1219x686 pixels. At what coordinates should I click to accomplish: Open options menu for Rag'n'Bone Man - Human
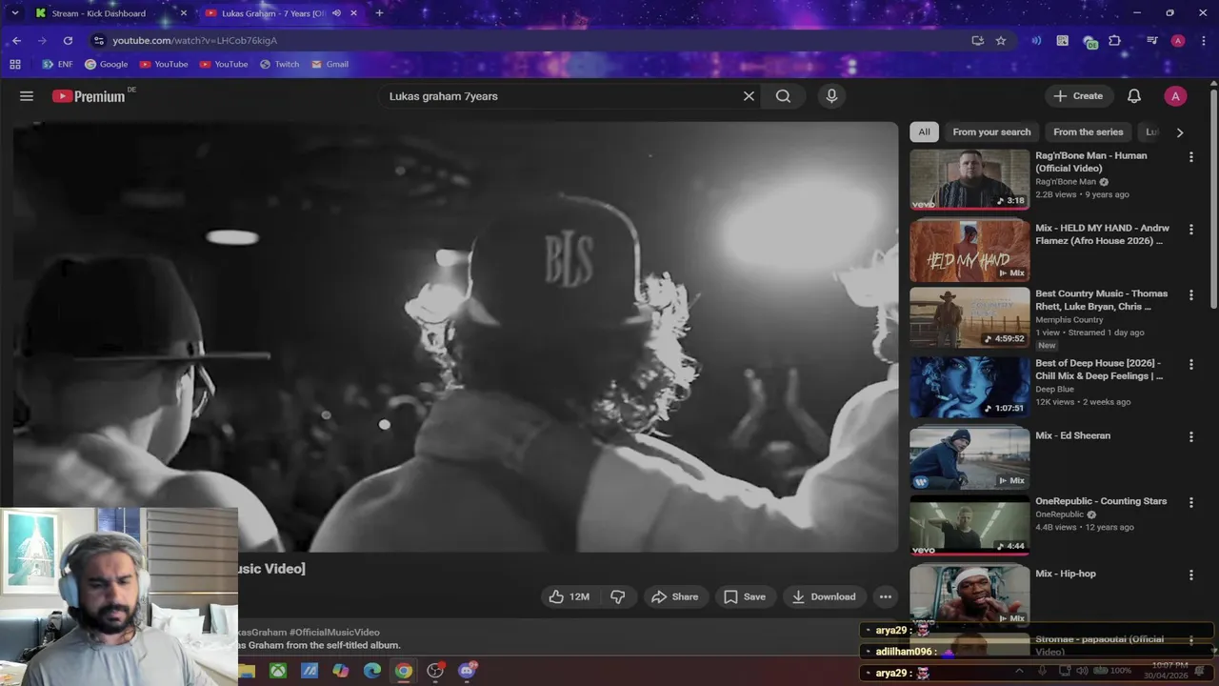click(1190, 157)
